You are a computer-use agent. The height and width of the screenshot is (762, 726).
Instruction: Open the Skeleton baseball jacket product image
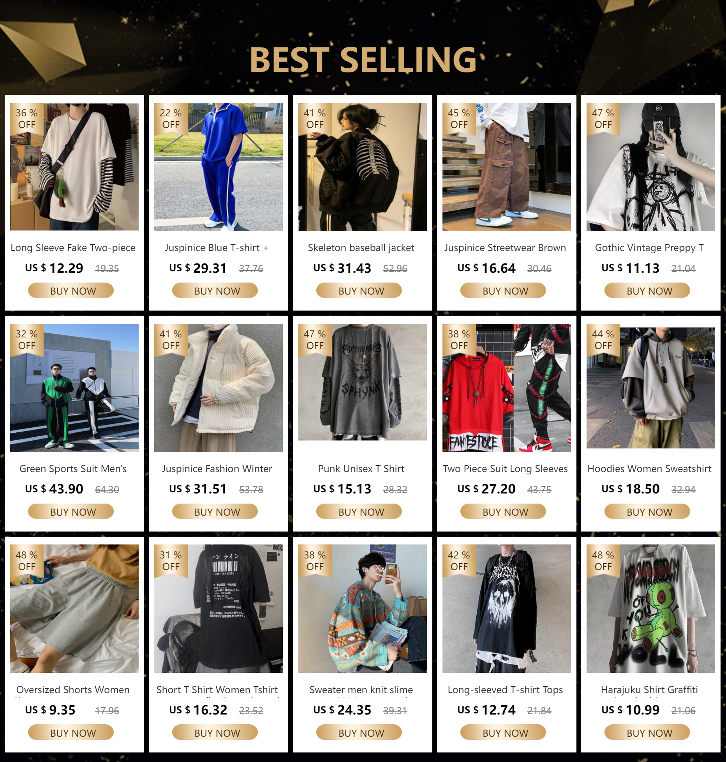click(x=362, y=167)
